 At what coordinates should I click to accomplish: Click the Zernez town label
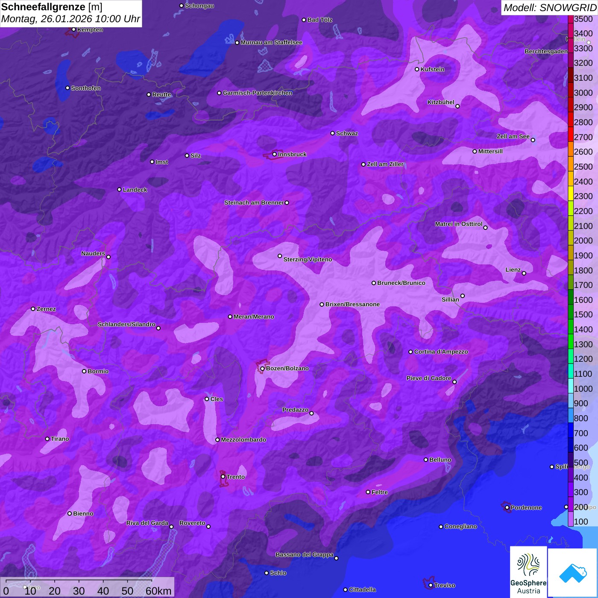46,309
